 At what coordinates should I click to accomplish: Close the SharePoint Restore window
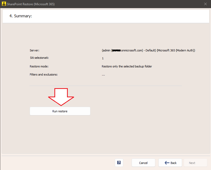click(205, 4)
